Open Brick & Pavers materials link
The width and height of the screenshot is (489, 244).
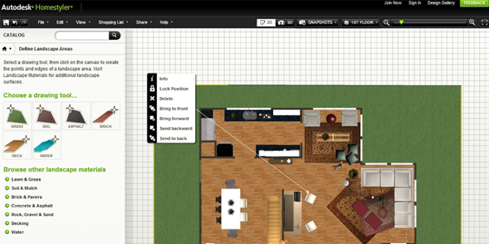27,197
